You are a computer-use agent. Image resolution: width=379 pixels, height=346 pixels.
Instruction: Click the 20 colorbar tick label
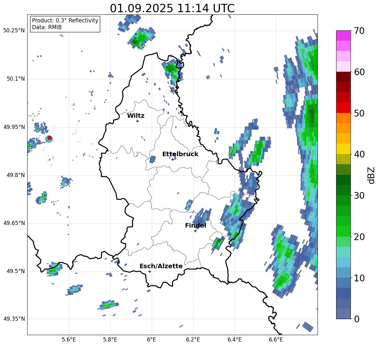pyautogui.click(x=359, y=237)
